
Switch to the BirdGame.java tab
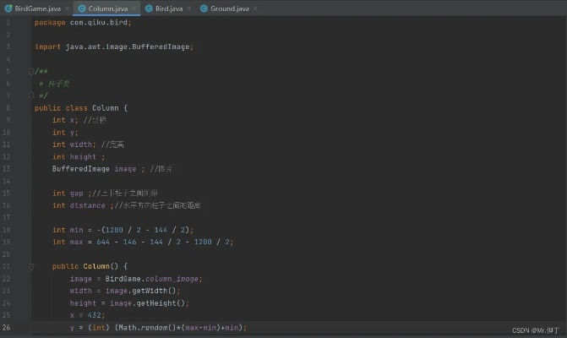[x=36, y=8]
